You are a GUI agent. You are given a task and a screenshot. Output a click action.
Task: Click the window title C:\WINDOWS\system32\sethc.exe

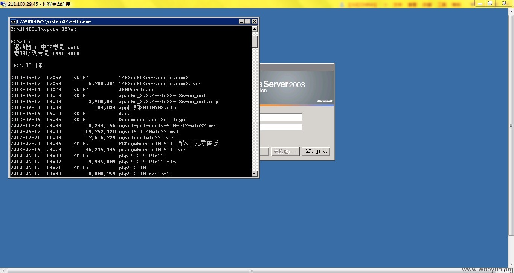click(x=54, y=21)
